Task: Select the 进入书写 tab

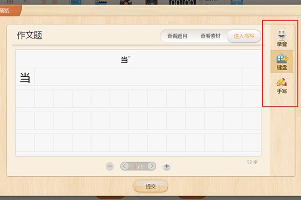Action: (x=244, y=36)
